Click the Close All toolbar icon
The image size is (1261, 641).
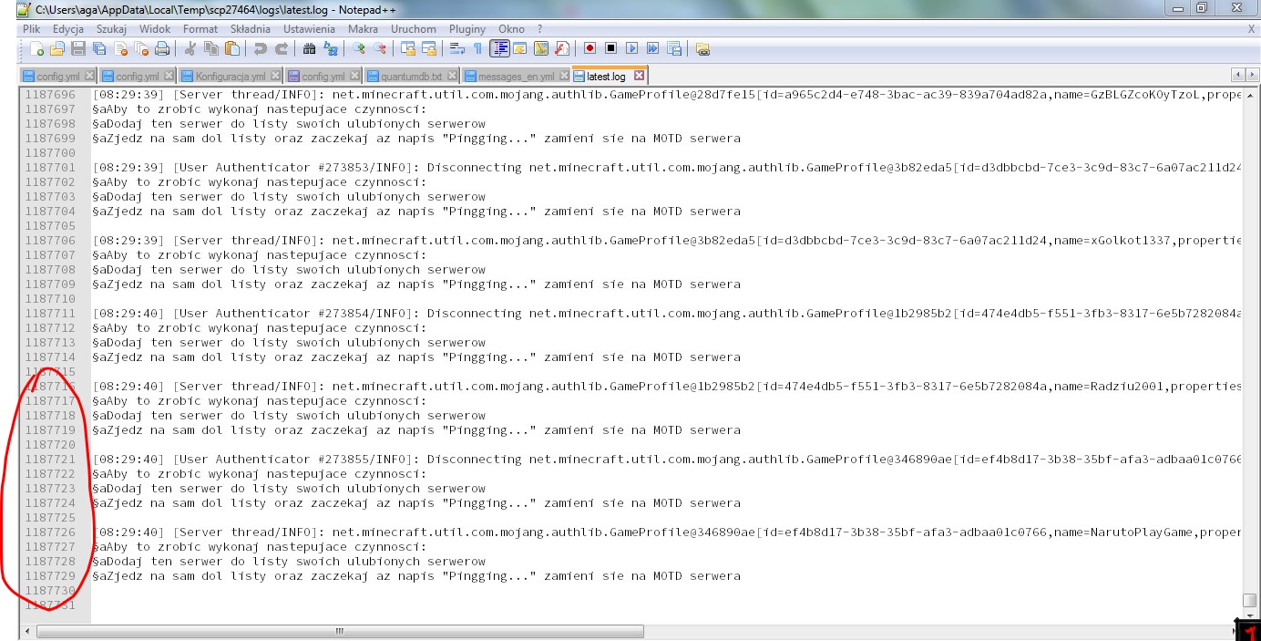point(141,48)
